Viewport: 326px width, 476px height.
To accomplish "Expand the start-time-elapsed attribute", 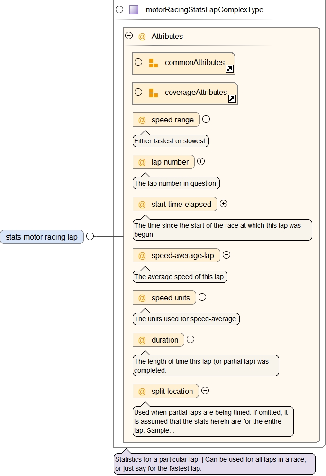I will coord(224,204).
